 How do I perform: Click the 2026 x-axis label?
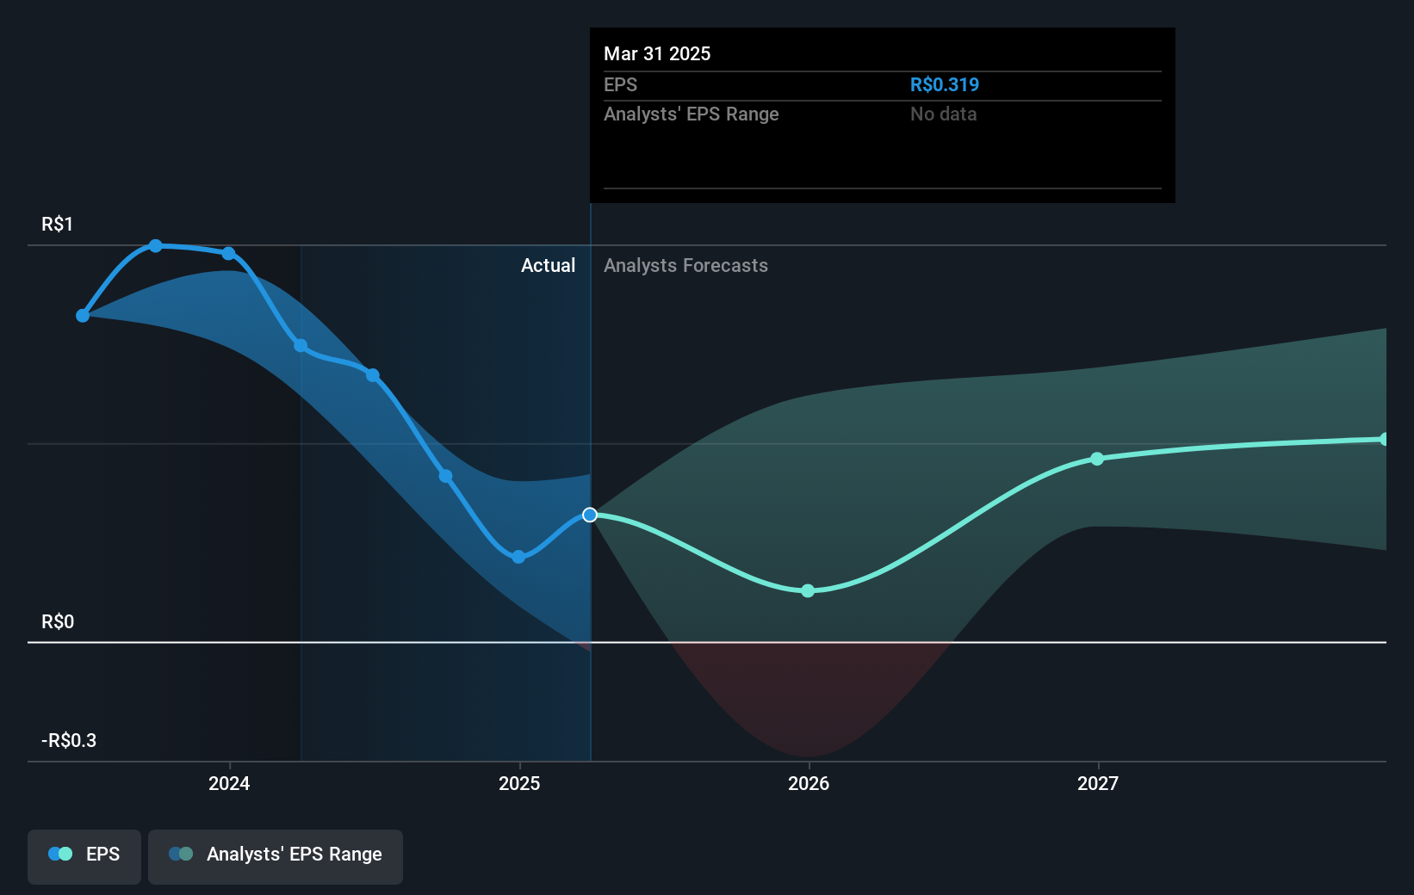click(809, 783)
